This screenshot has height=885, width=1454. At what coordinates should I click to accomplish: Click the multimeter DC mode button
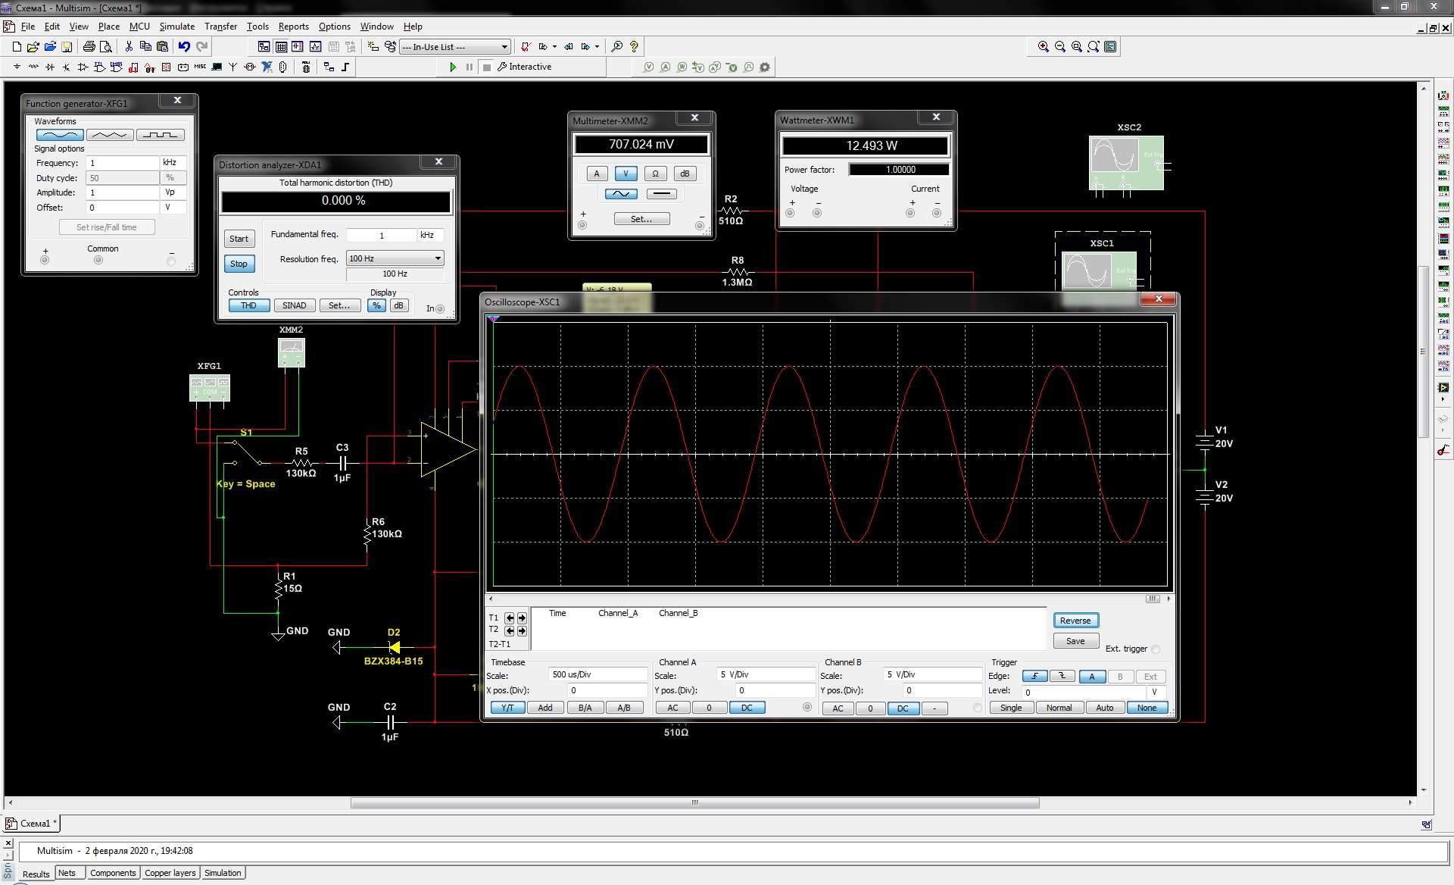tap(661, 194)
